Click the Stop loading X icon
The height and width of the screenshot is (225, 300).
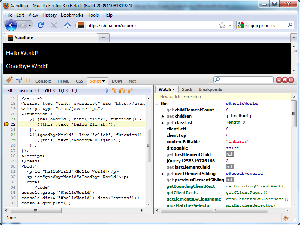pyautogui.click(x=54, y=25)
